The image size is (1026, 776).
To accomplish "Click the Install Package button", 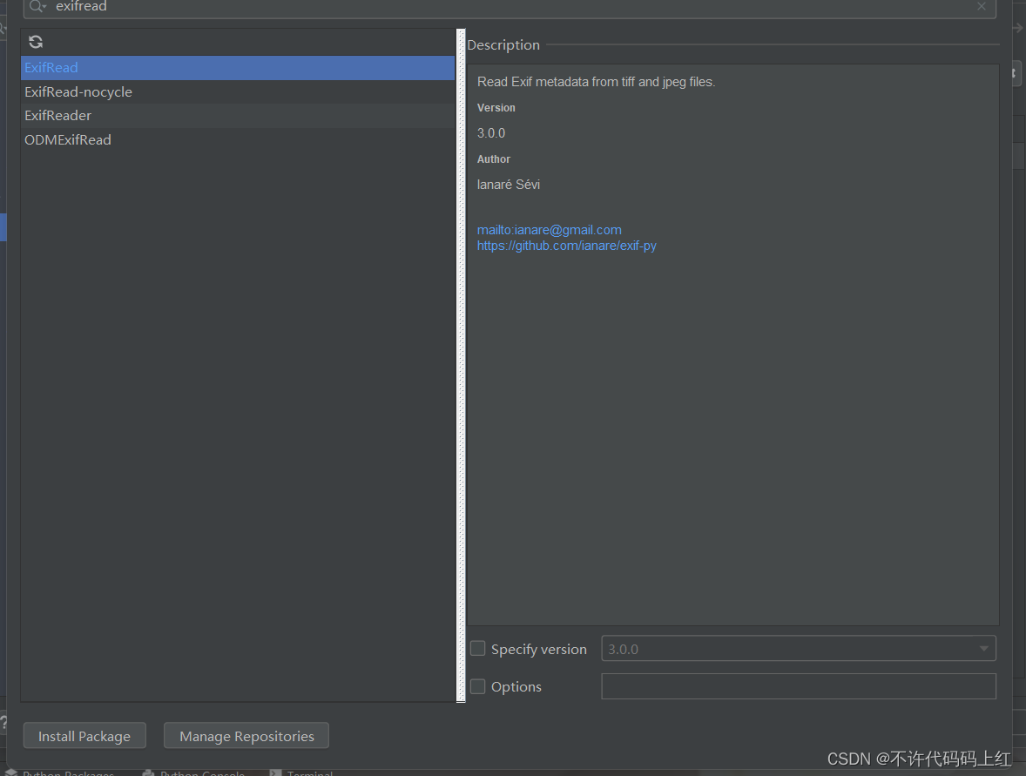I will coord(84,735).
